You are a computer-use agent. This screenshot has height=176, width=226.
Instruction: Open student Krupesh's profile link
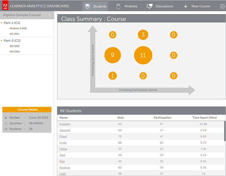[65, 124]
